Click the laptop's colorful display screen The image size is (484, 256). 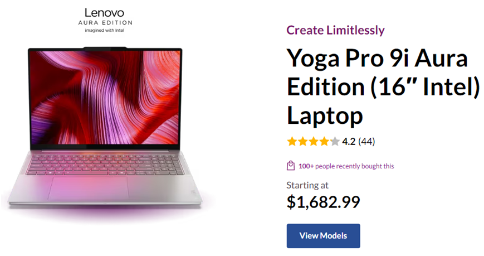click(x=104, y=99)
